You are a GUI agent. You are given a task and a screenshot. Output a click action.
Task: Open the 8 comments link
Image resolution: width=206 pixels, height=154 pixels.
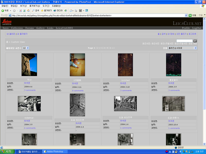(x=78, y=90)
